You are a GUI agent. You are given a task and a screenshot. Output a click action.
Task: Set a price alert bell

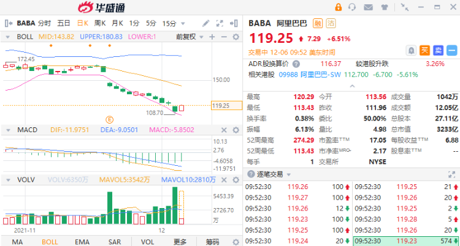point(412,50)
